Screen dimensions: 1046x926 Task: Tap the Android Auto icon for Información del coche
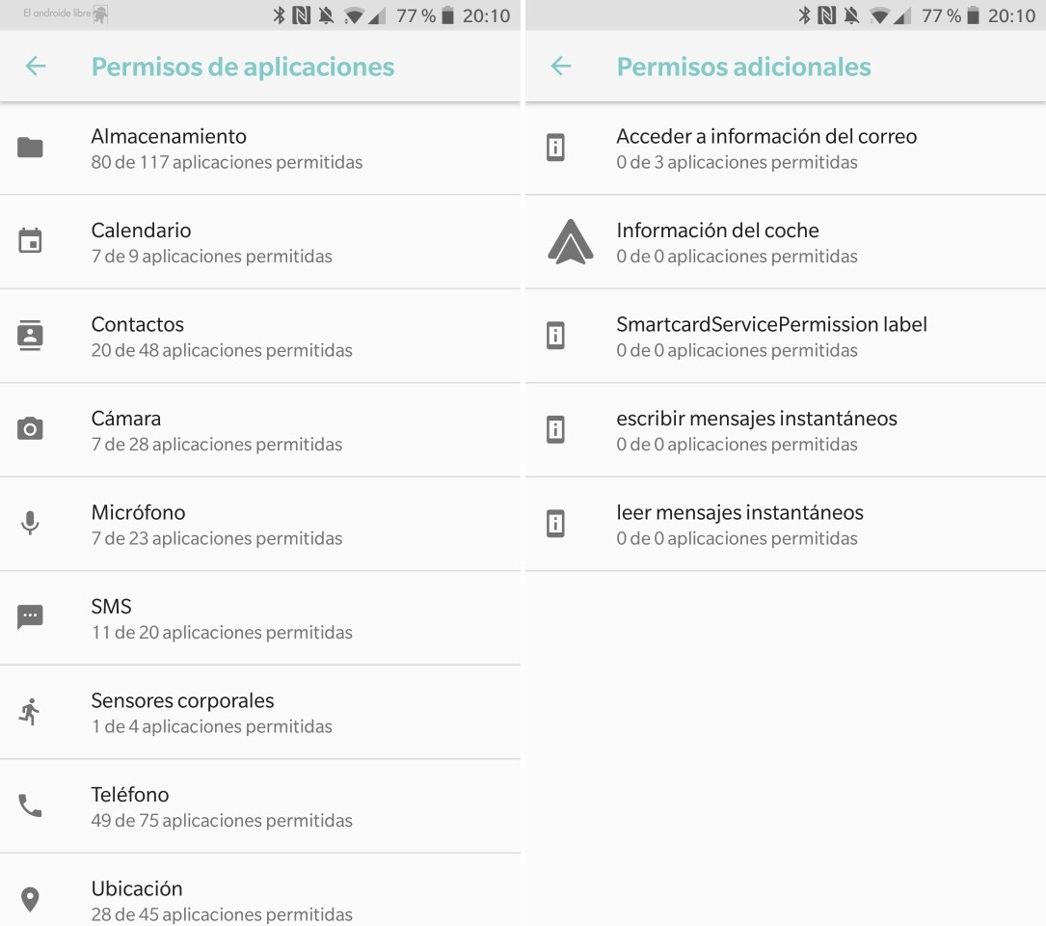[570, 242]
